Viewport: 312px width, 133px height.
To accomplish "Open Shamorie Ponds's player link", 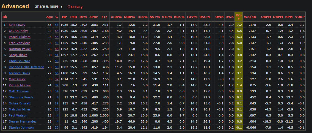I will click(x=21, y=97).
